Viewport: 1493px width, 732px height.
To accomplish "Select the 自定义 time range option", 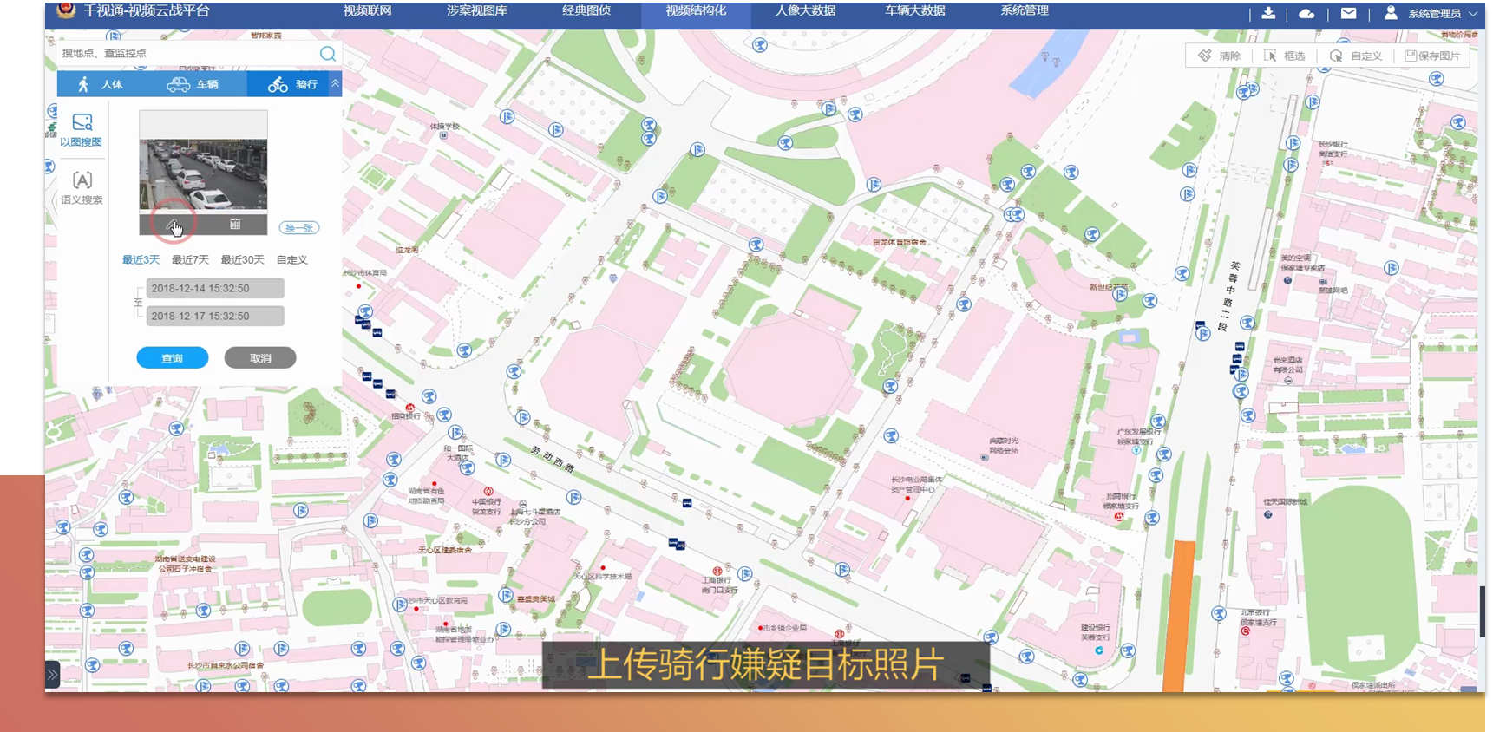I will coord(291,260).
